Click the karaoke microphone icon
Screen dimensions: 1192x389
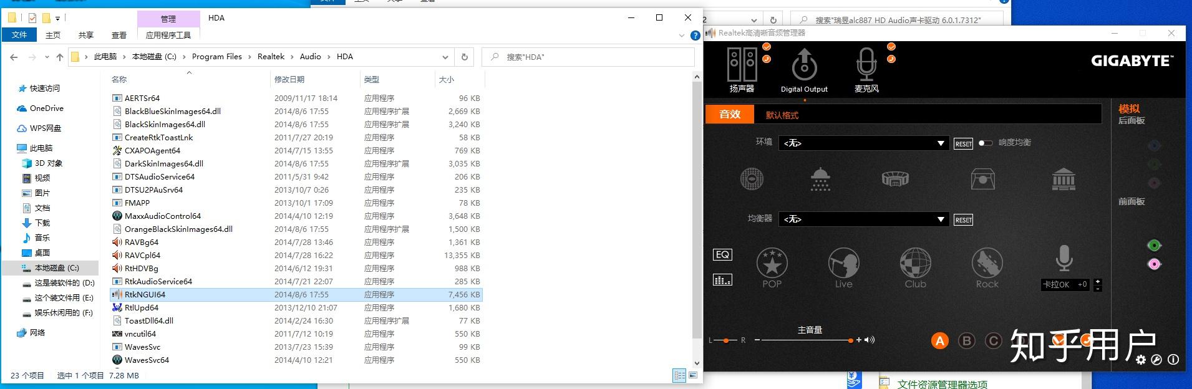(x=1064, y=258)
